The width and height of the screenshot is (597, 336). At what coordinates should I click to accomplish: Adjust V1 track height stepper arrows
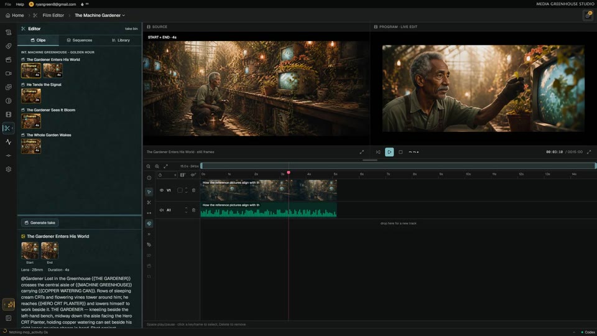[186, 190]
